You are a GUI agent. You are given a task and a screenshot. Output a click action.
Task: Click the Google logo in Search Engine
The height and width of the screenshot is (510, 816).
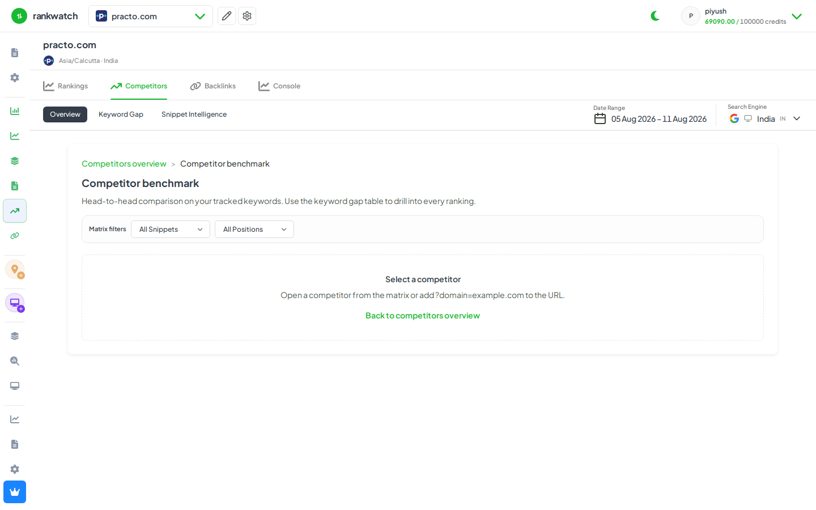pyautogui.click(x=734, y=118)
